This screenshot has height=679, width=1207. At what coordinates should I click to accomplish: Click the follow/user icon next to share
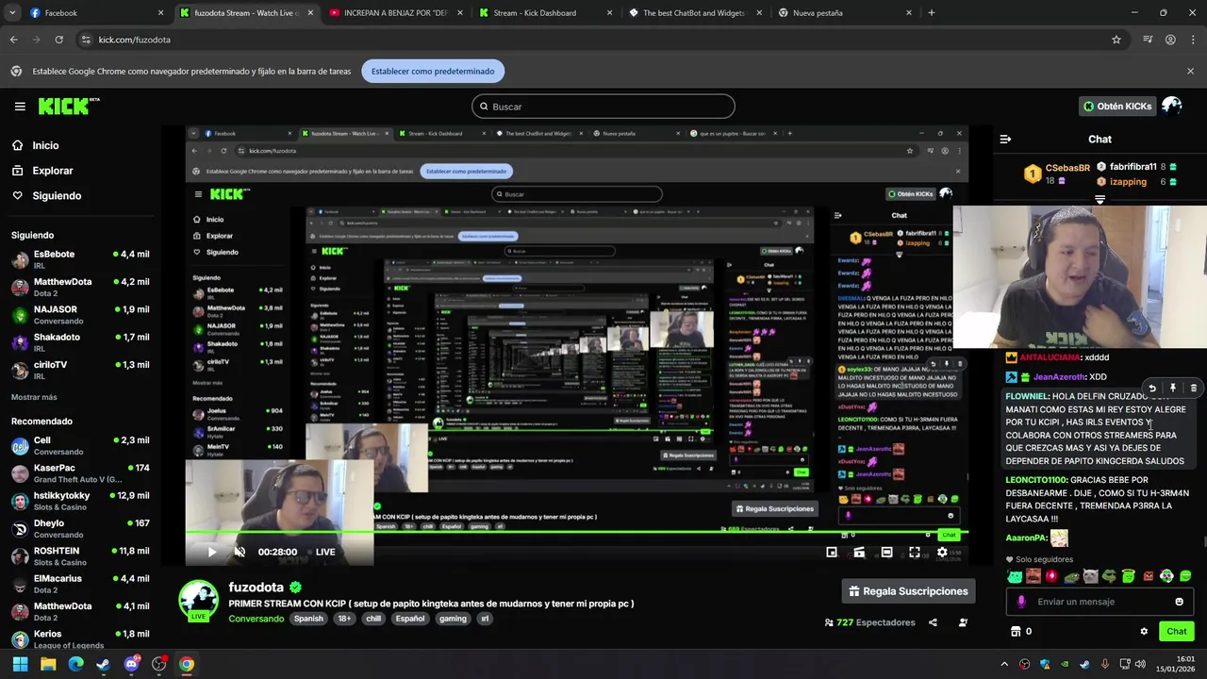click(963, 622)
